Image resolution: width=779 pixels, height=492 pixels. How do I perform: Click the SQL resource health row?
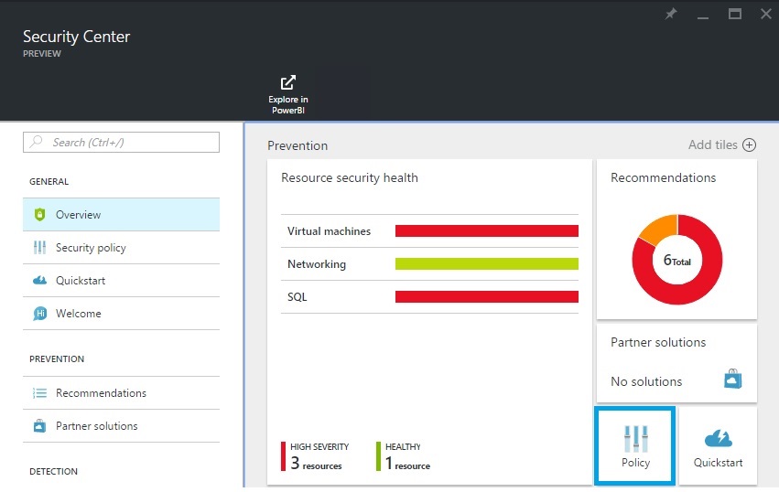click(429, 297)
